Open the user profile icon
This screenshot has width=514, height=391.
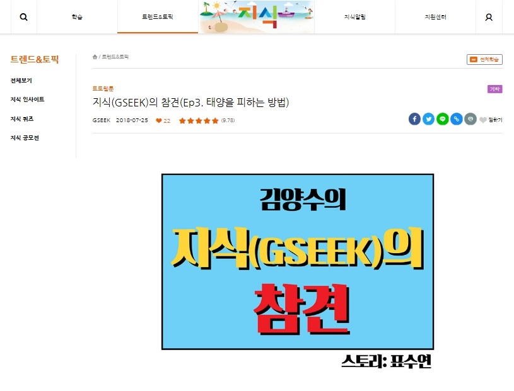489,17
